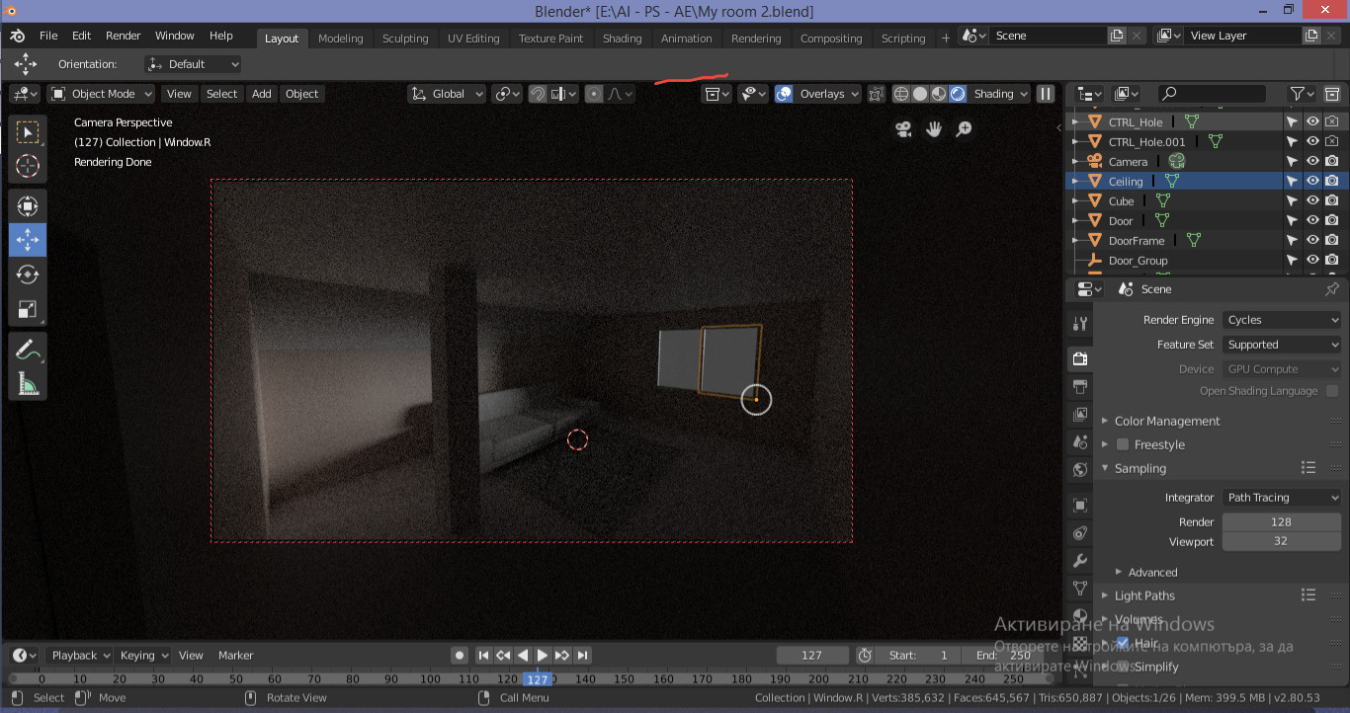Open the Output properties tab
Image resolution: width=1350 pixels, height=713 pixels.
tap(1080, 386)
